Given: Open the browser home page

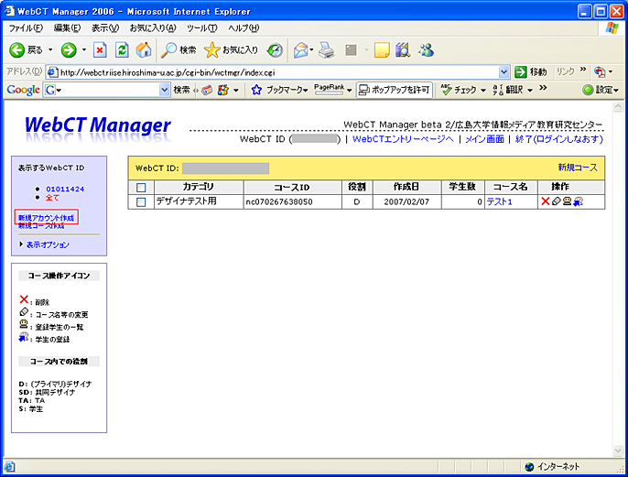Looking at the screenshot, I should pos(144,50).
